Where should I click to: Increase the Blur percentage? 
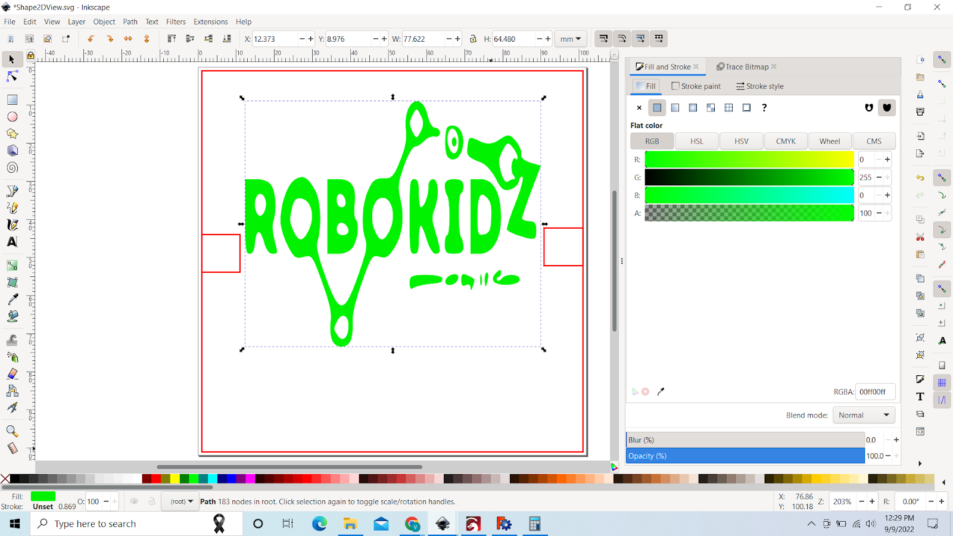896,440
